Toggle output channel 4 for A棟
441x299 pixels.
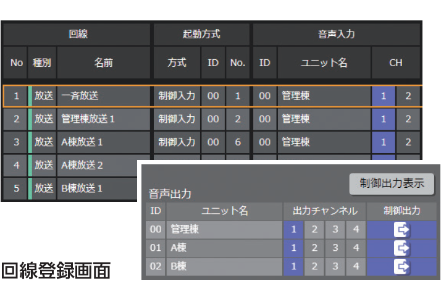tap(356, 248)
